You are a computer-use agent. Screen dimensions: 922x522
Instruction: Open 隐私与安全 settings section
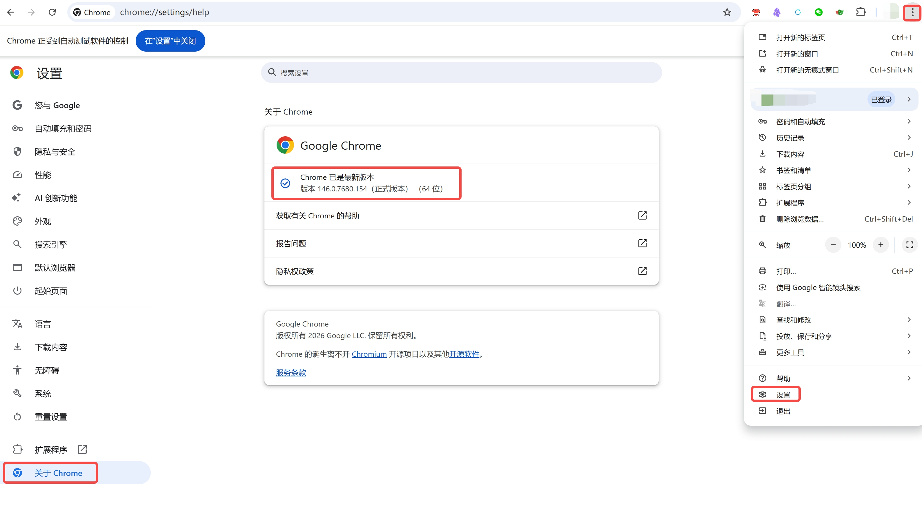click(76, 152)
